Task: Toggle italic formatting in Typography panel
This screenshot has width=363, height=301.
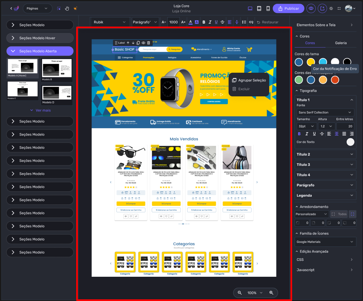Action: [x=306, y=134]
